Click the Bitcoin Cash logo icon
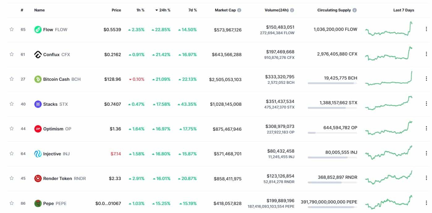 tap(38, 79)
